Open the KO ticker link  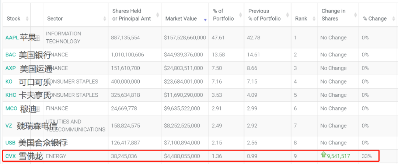pyautogui.click(x=9, y=82)
